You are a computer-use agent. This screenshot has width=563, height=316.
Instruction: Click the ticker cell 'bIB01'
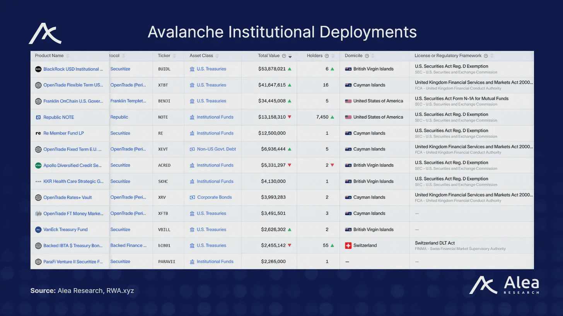click(x=164, y=246)
